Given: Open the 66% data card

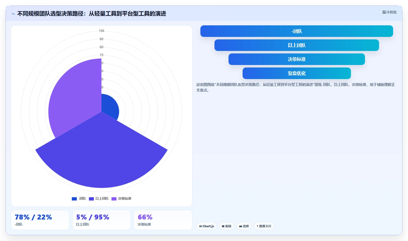Looking at the screenshot, I should coord(163,220).
